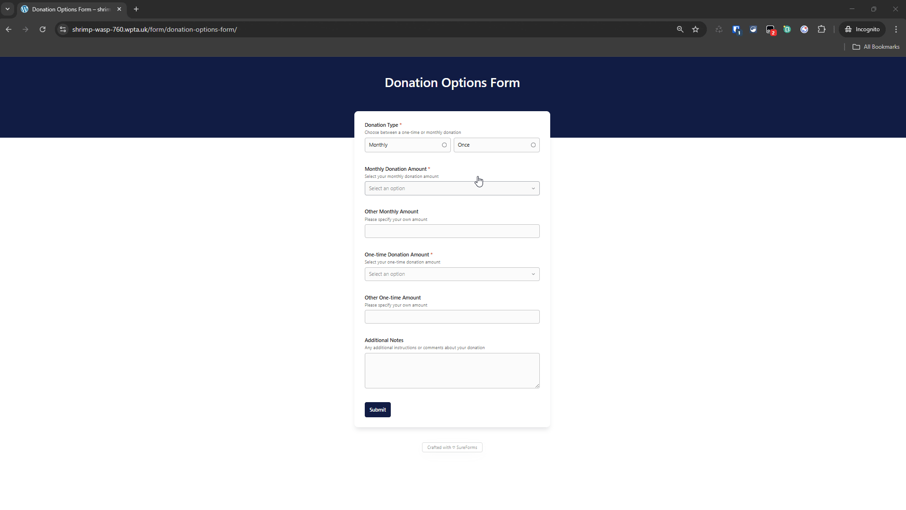Open the password manager extension with badge 1
906x510 pixels.
(x=736, y=29)
